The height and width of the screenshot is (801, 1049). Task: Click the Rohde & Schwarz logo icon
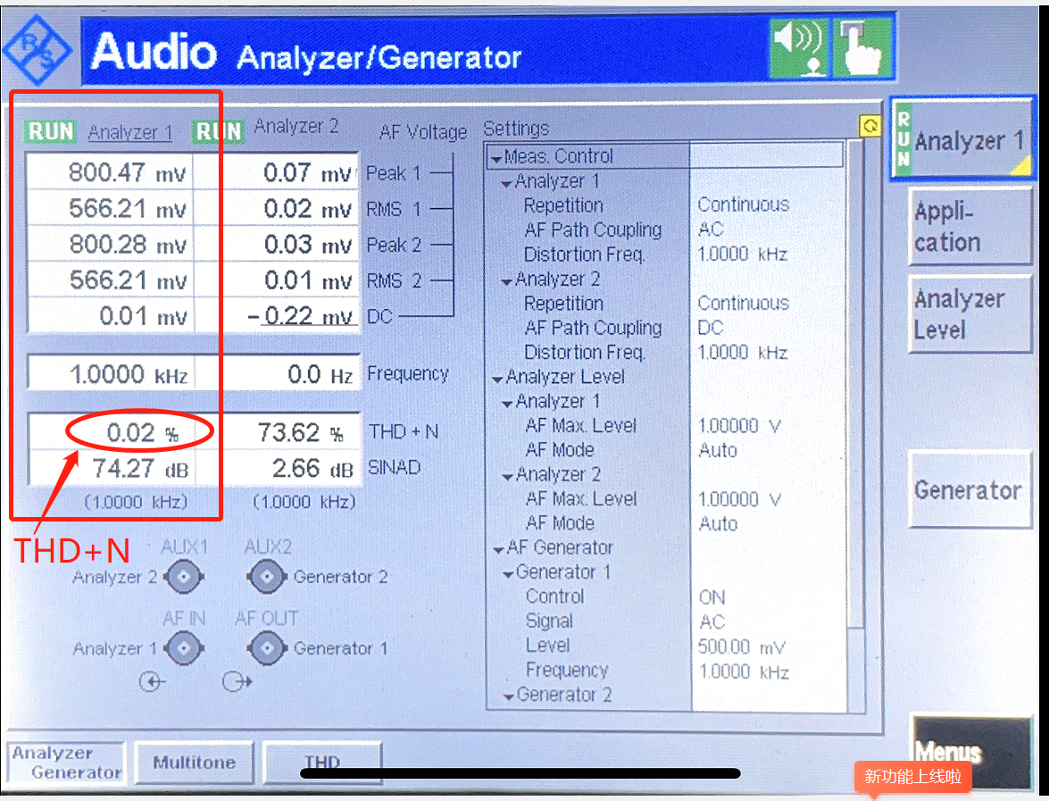point(37,52)
